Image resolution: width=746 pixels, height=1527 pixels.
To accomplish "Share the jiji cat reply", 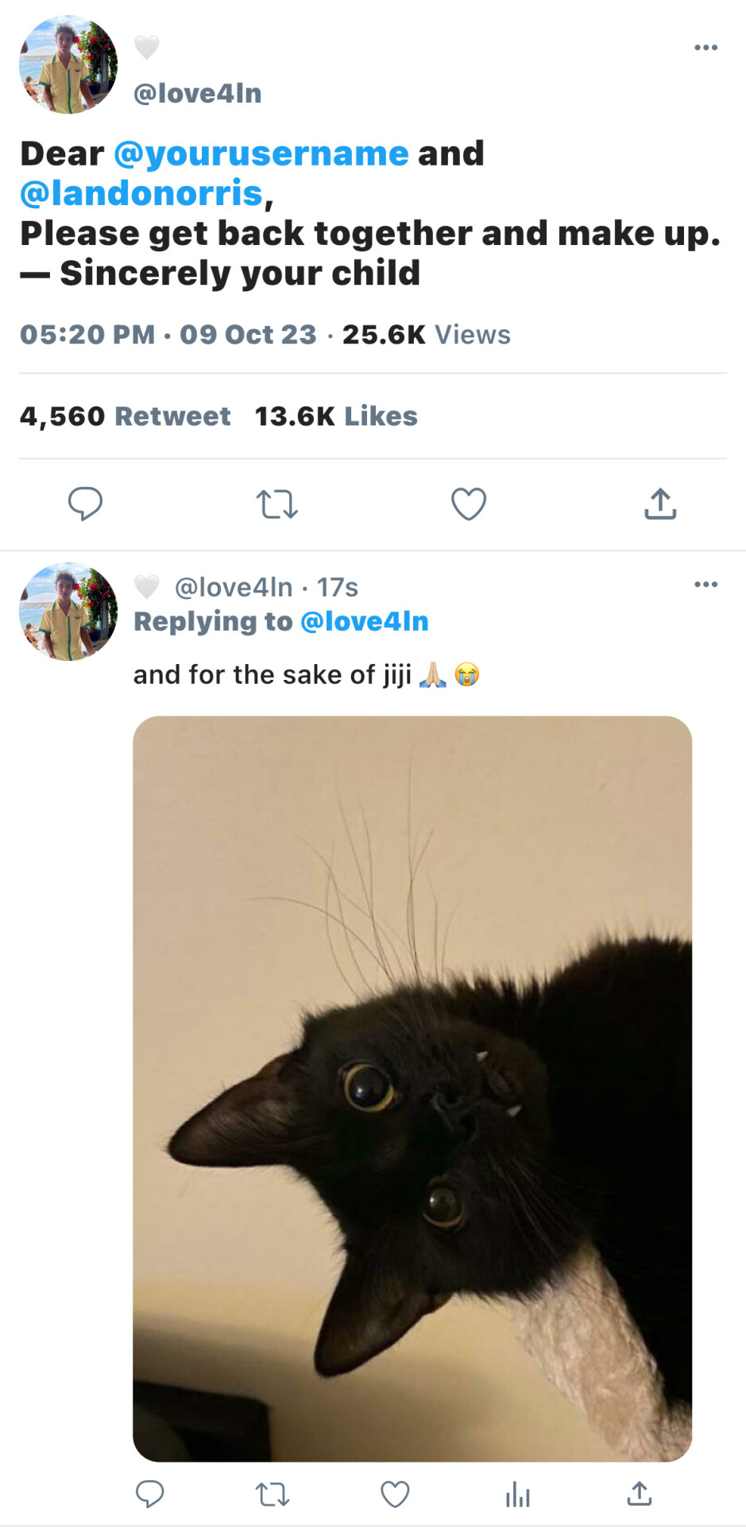I will pos(640,1494).
